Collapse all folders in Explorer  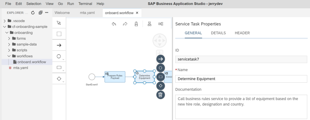[x=41, y=13]
